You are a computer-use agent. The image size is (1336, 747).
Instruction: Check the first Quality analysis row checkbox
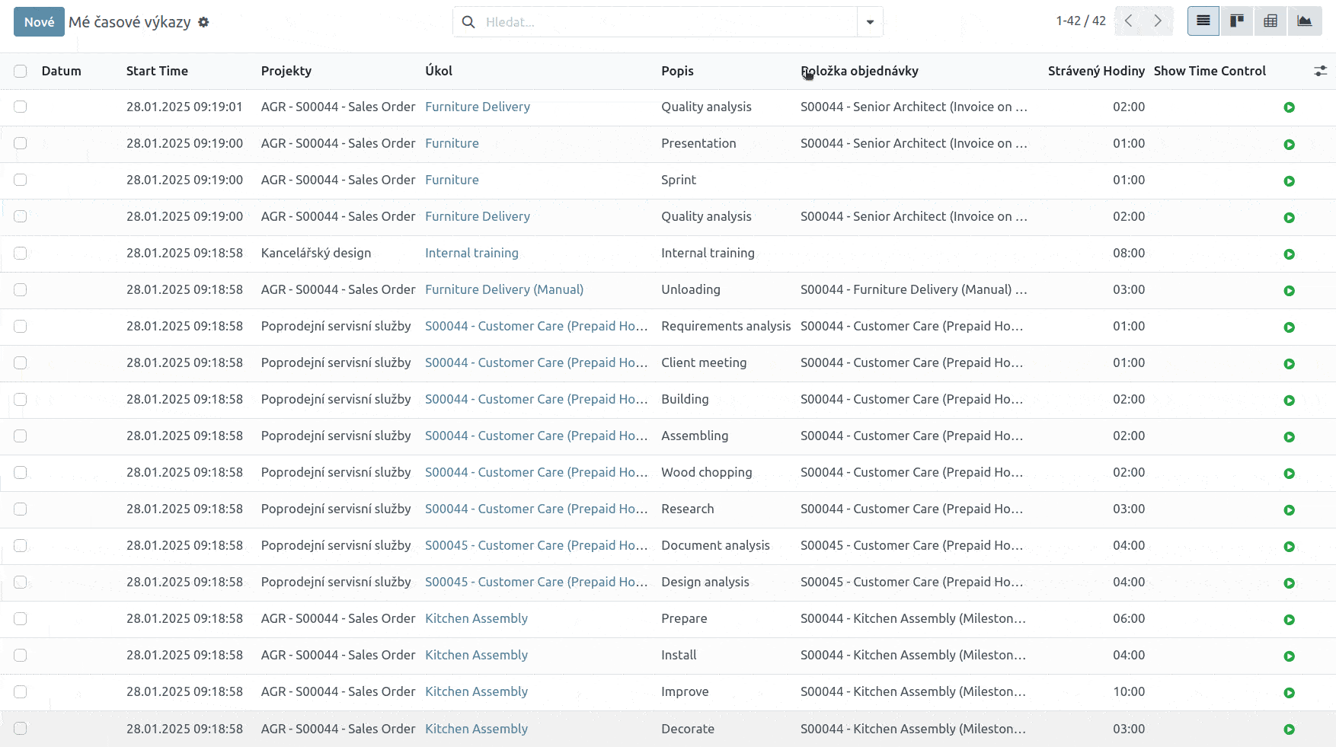pos(20,107)
